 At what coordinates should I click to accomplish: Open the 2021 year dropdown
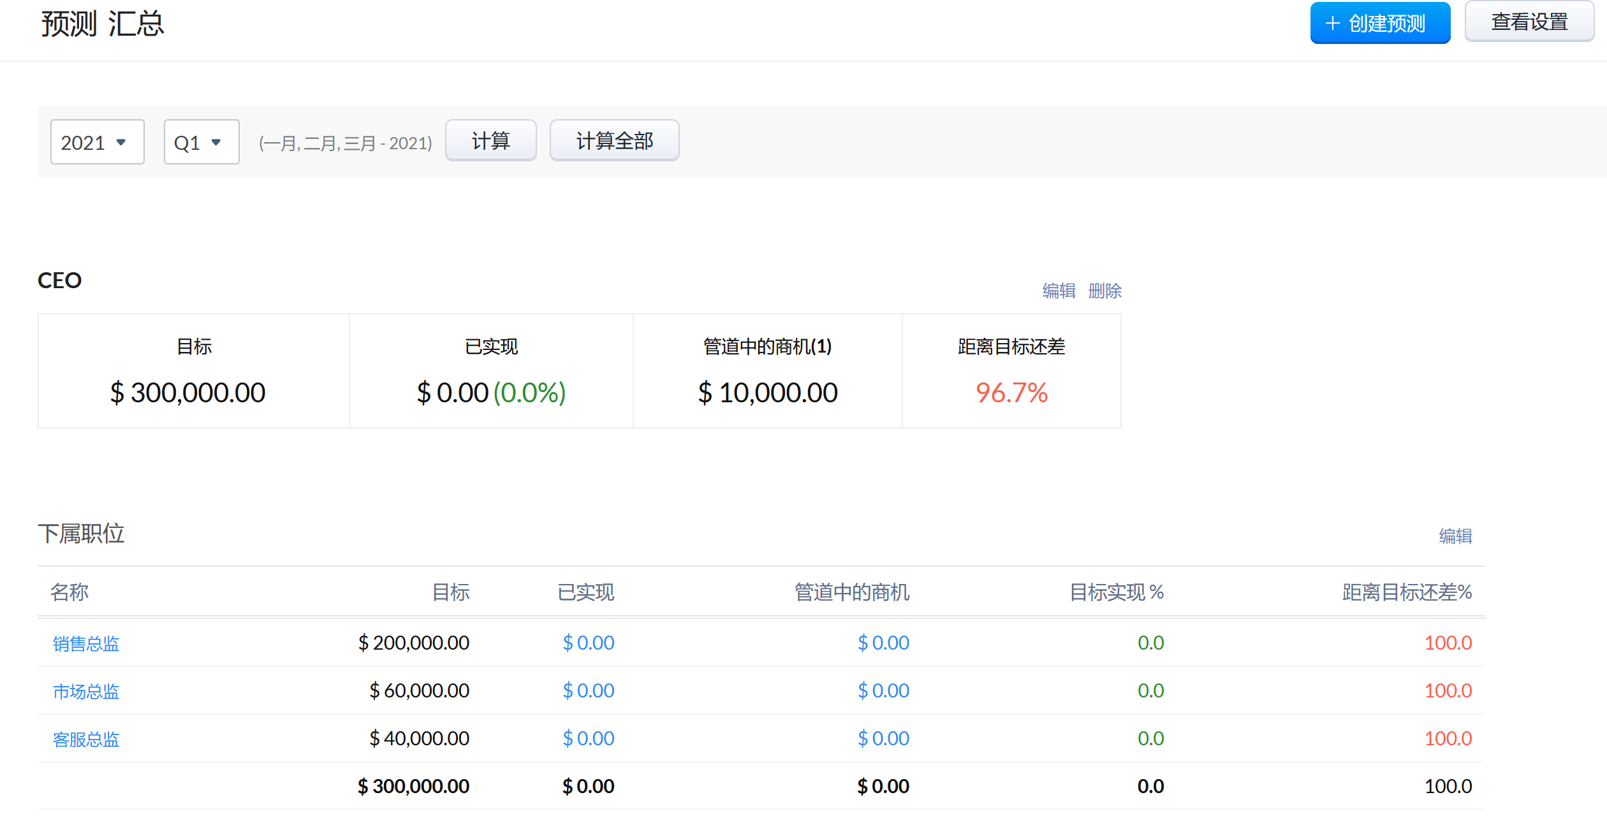[x=97, y=142]
